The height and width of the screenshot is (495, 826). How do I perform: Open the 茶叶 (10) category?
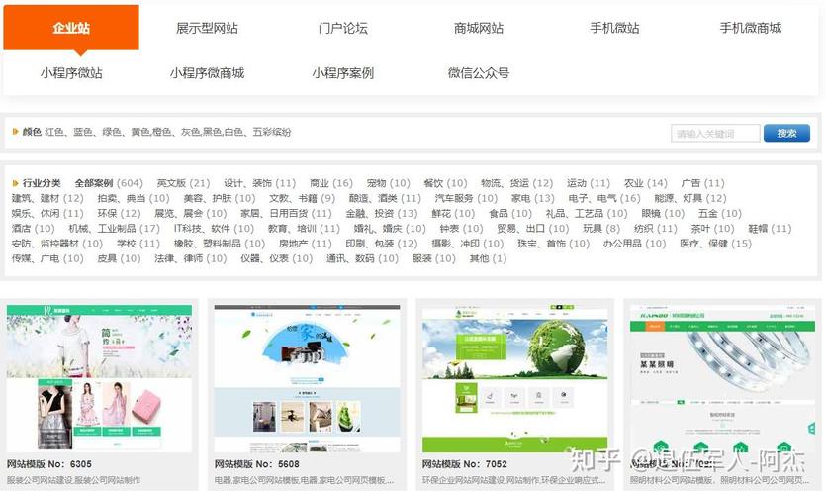click(713, 229)
